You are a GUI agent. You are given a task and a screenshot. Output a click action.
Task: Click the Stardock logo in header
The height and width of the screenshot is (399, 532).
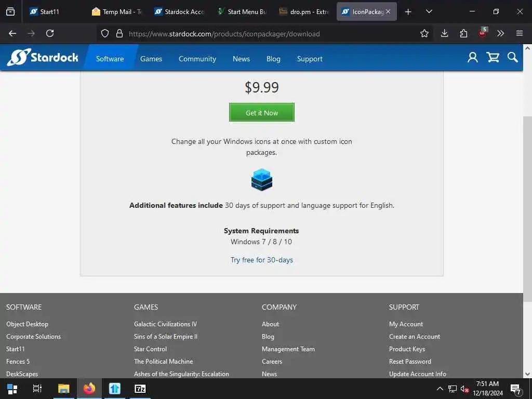(x=43, y=57)
